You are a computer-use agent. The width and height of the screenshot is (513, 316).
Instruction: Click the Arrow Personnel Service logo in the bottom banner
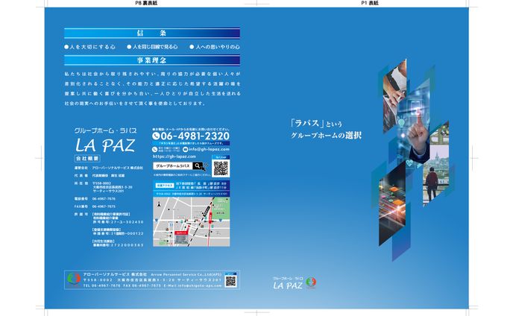coord(74,279)
